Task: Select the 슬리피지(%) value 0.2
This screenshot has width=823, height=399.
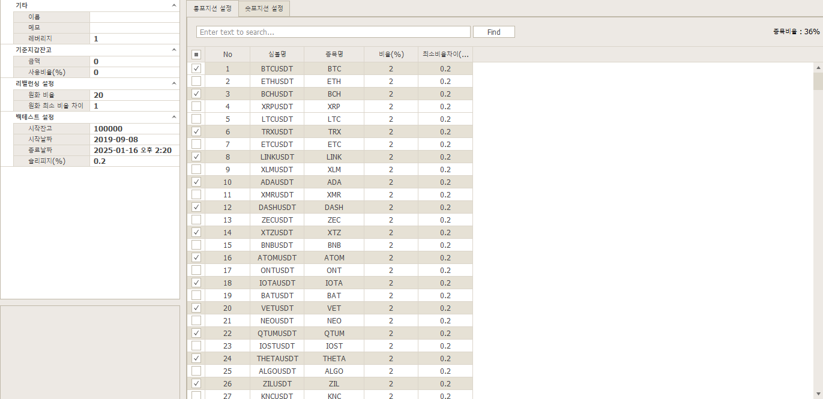Action: (134, 161)
